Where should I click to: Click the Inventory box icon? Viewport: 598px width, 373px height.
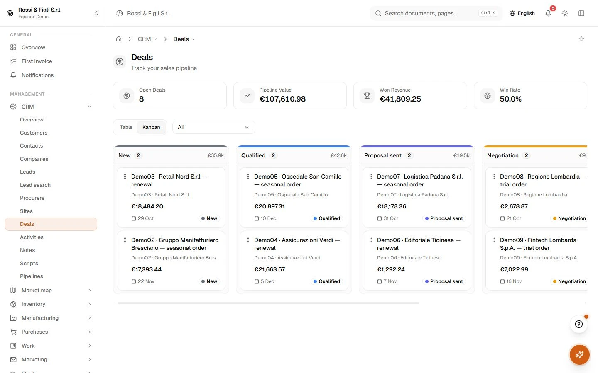pyautogui.click(x=13, y=304)
